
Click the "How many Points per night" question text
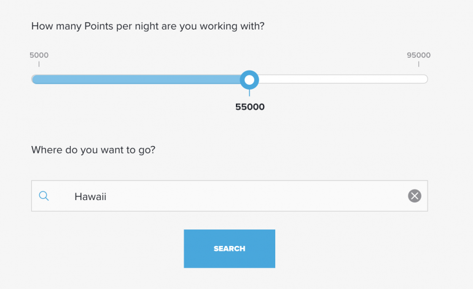click(152, 27)
